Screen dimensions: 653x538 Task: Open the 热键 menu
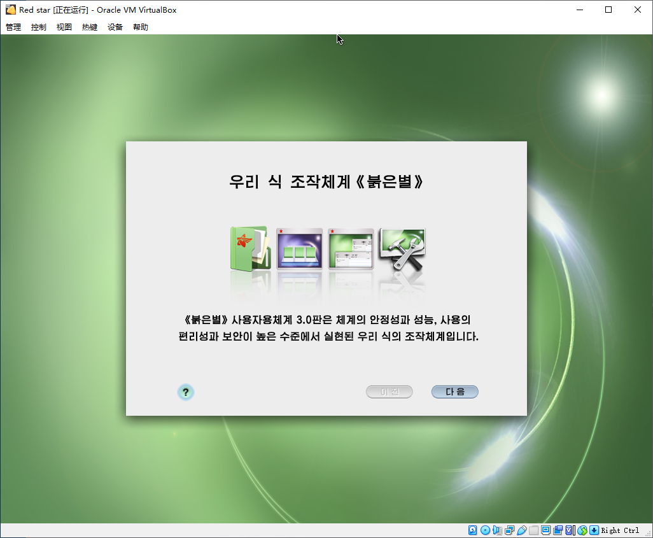90,27
